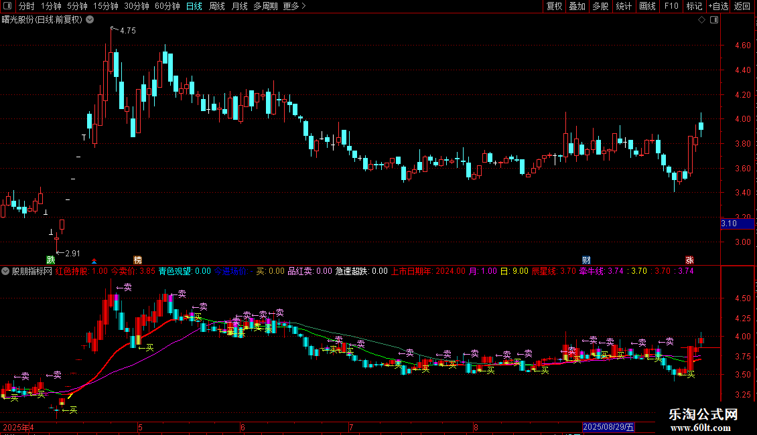Open dropdown next to 曙光股份 chart title
Screen dimensions: 757x435
pos(90,20)
